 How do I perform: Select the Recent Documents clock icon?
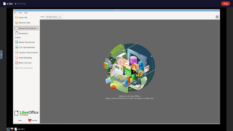coord(17,28)
